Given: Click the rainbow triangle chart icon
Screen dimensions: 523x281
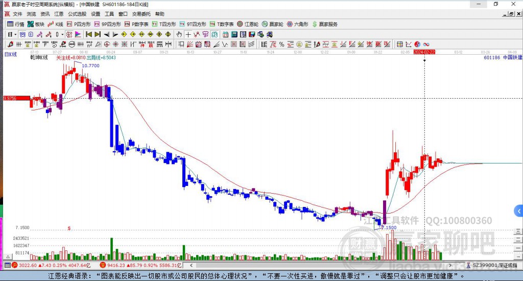Looking at the screenshot, I should click(78, 34).
